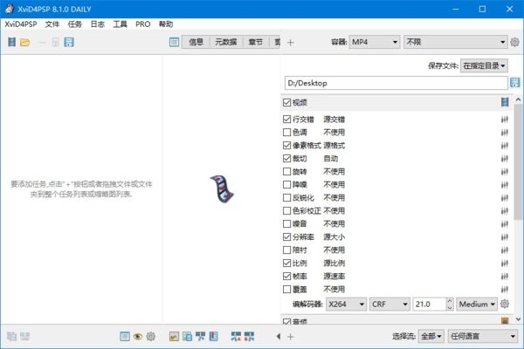Screen dimensions: 524x349
Task: Open encoder settings gear next to Medium
Action: [505, 304]
